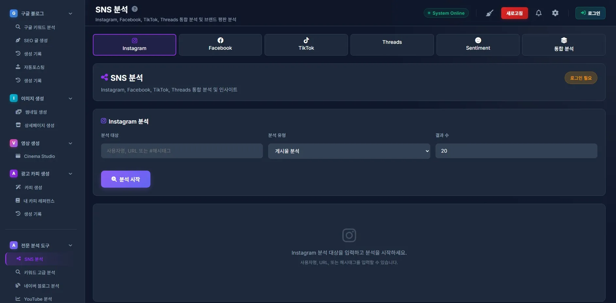Viewport: 616px width, 303px height.
Task: Open the notification bell
Action: point(539,13)
